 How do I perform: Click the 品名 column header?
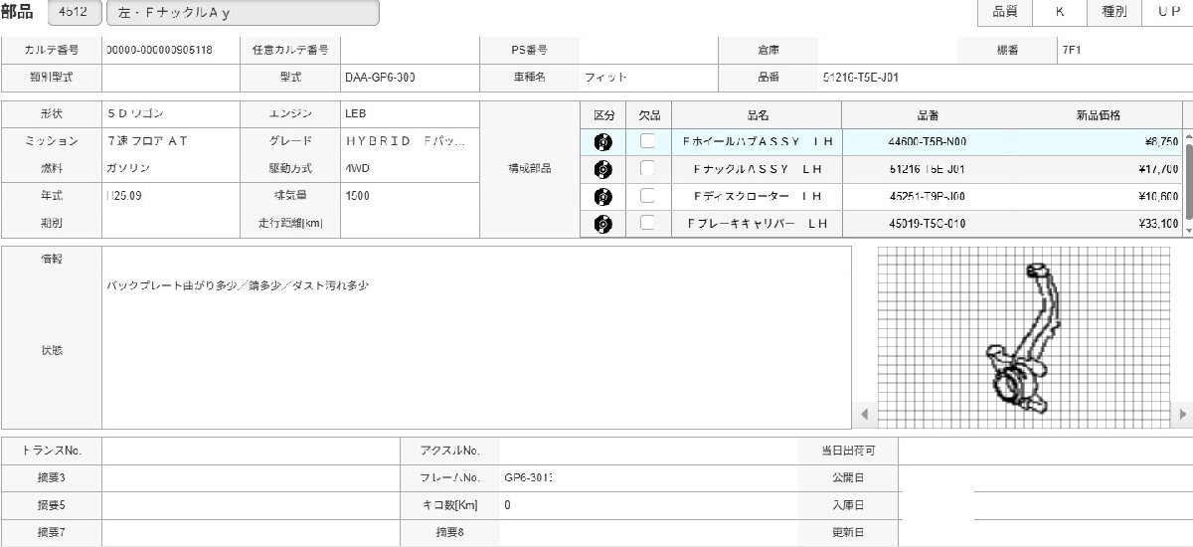pos(758,114)
